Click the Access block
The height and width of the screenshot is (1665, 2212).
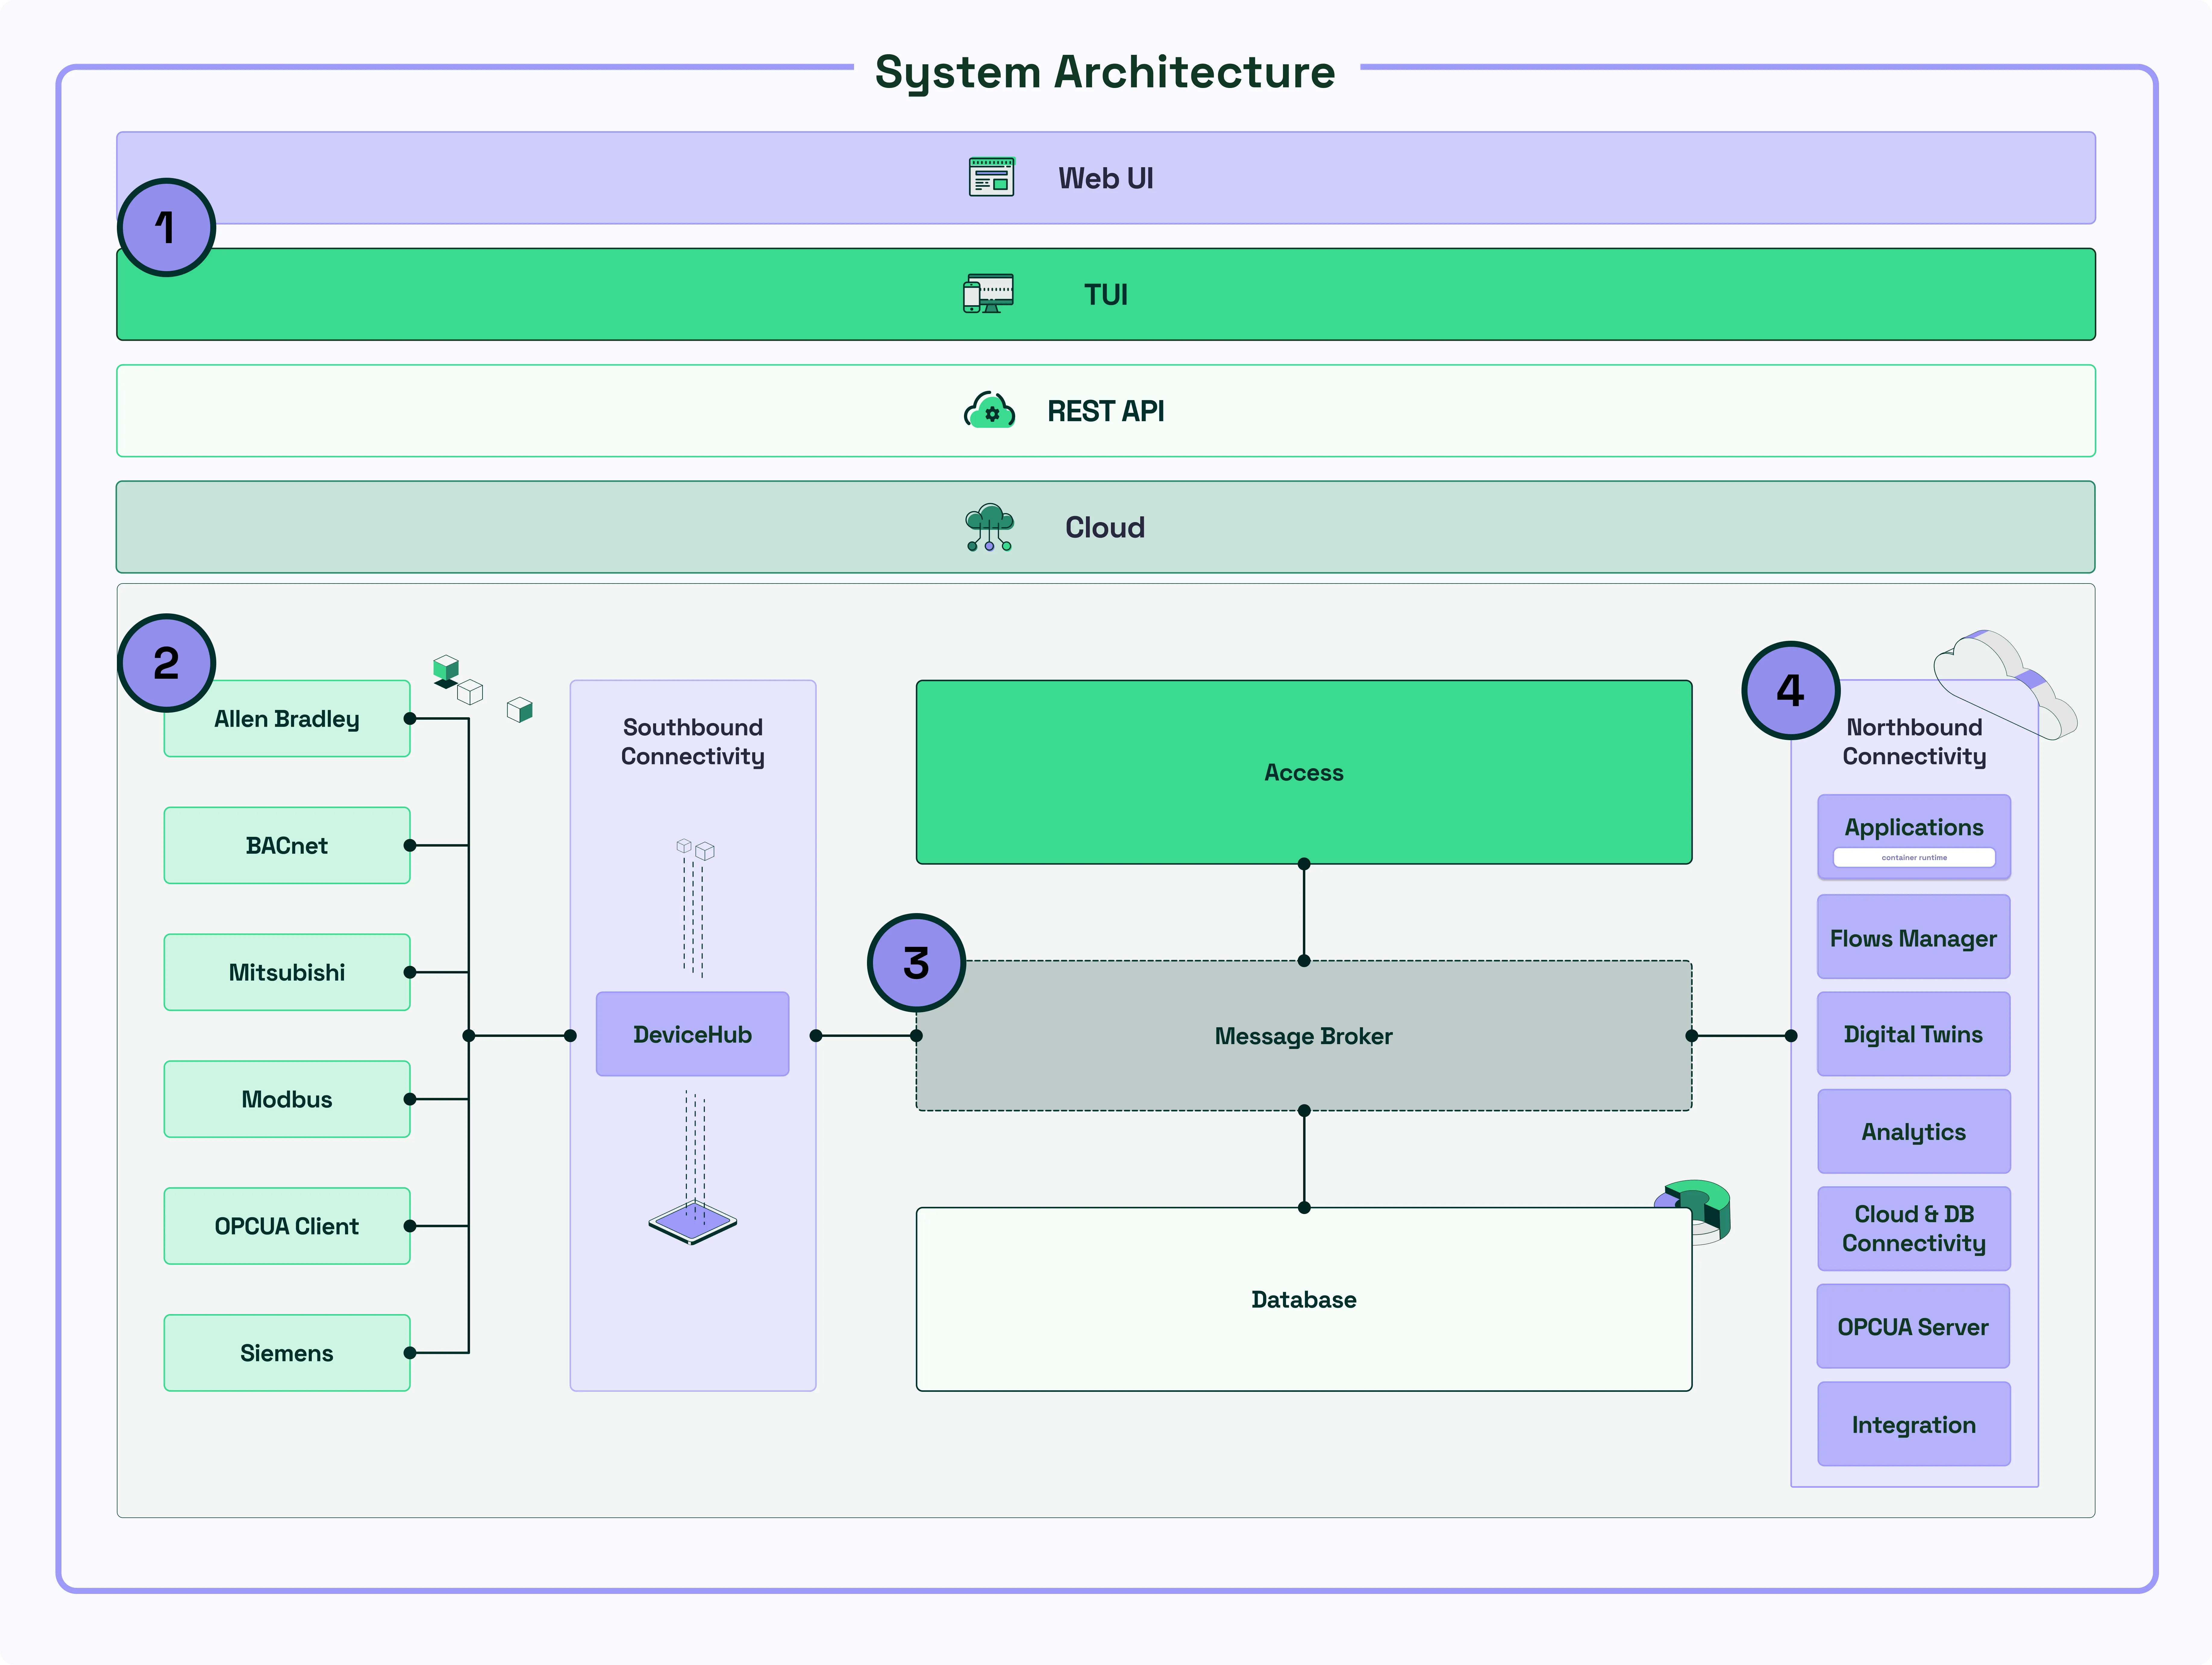1304,772
